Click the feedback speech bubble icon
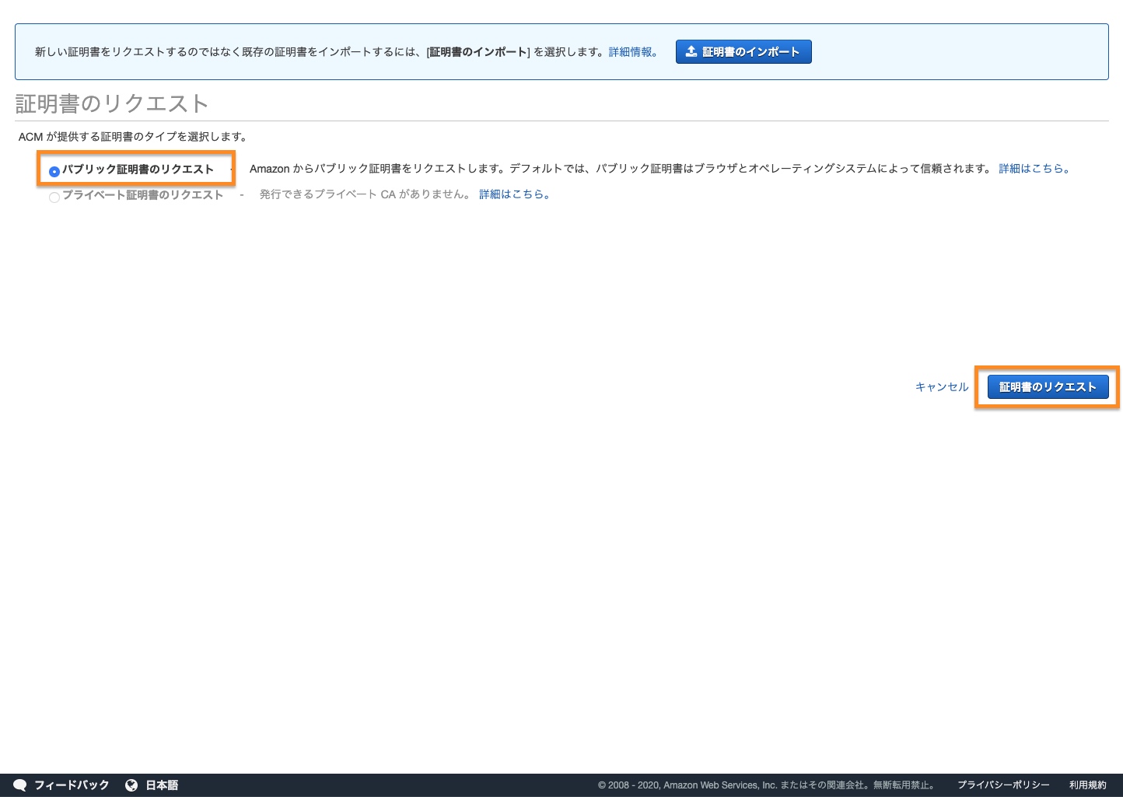1123x797 pixels. tap(20, 785)
